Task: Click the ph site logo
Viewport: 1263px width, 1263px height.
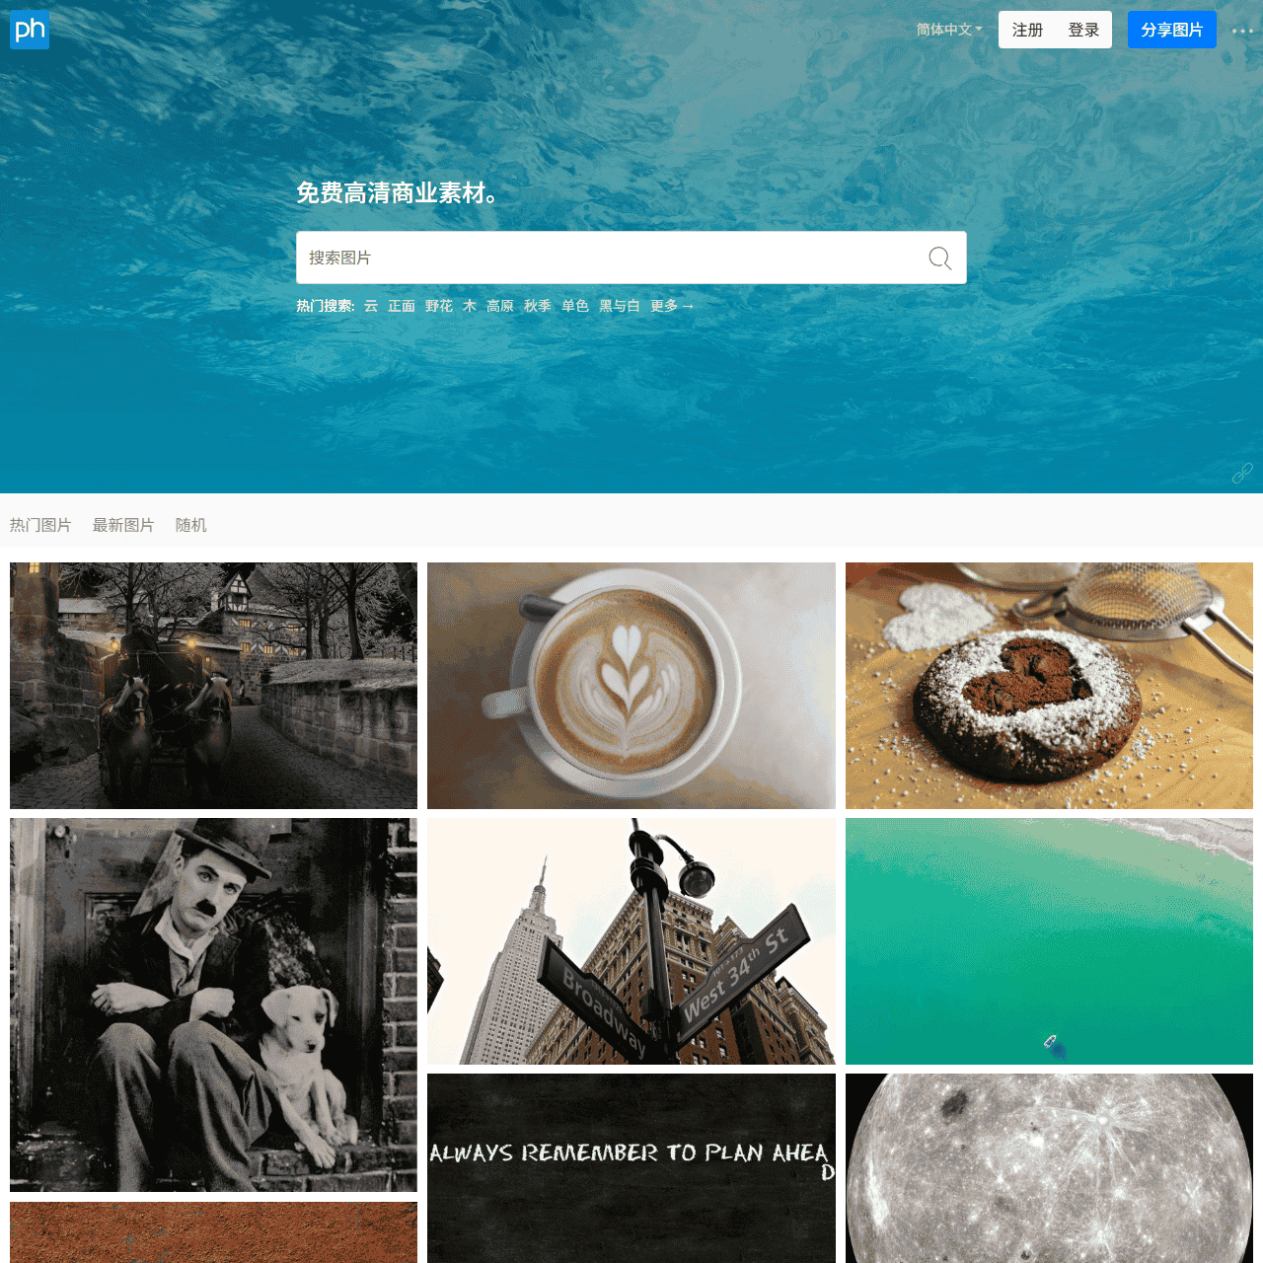Action: [x=30, y=30]
